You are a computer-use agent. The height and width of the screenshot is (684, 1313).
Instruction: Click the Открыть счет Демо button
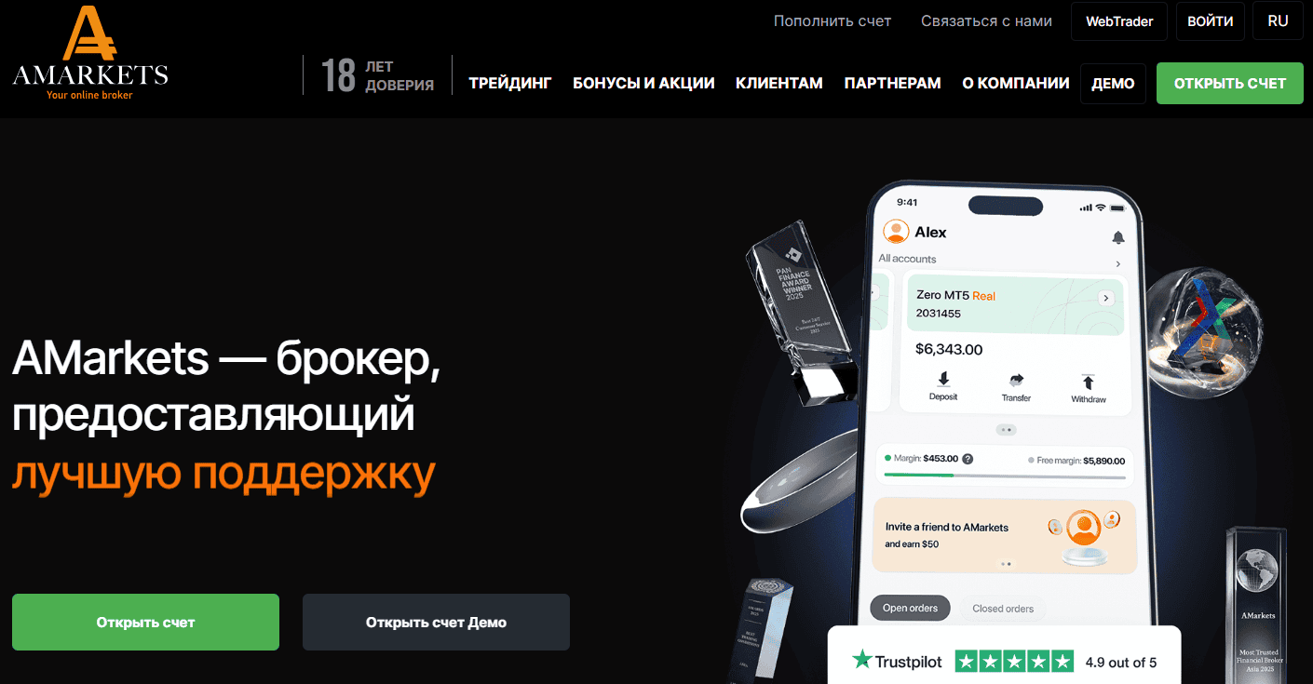[x=436, y=622]
